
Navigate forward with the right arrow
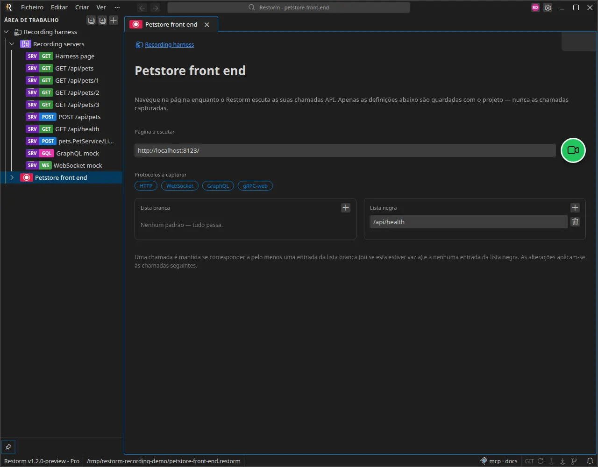click(x=156, y=7)
